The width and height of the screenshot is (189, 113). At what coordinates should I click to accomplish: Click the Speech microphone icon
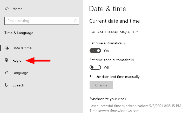[x=6, y=85]
